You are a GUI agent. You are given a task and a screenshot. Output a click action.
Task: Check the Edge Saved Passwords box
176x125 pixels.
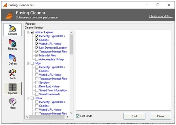click(37, 94)
